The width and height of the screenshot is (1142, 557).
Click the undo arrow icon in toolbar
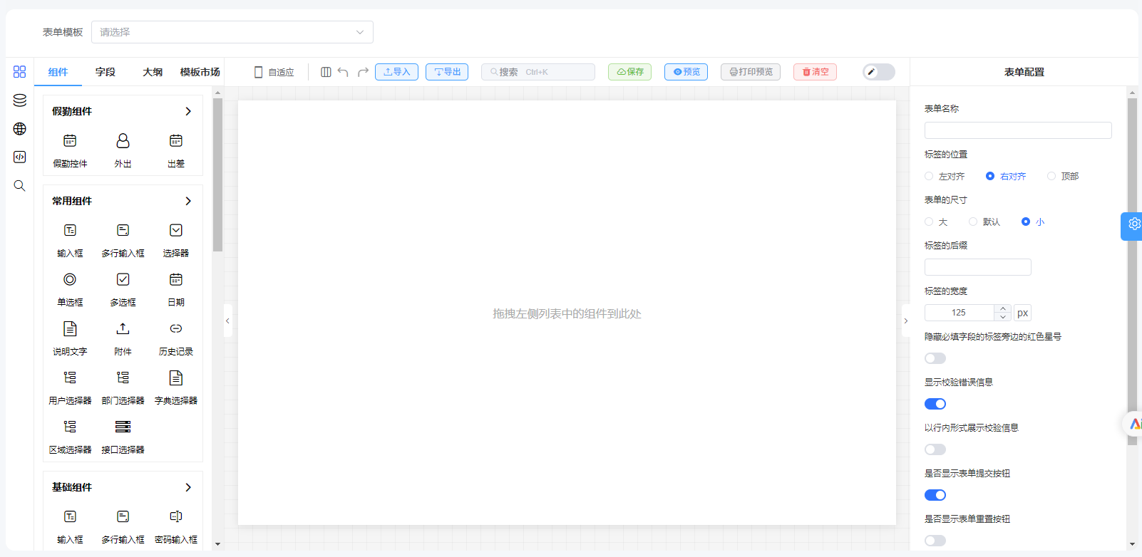click(x=343, y=72)
